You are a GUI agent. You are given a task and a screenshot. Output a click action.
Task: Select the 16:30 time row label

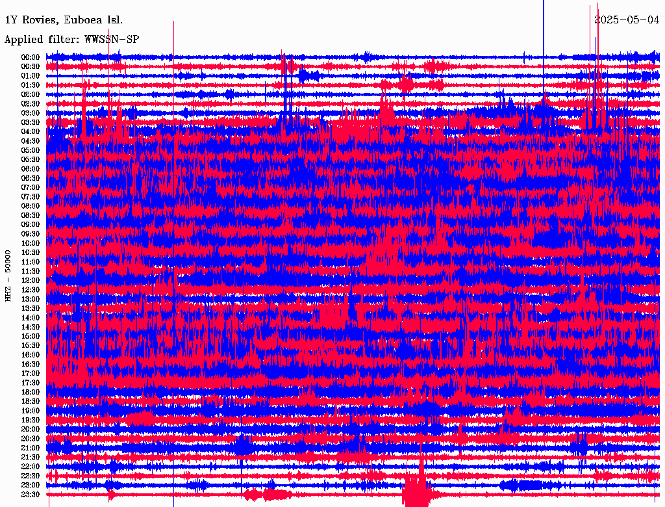click(31, 364)
